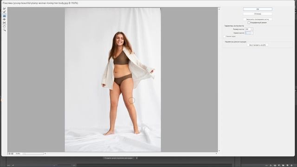Select the Hand tool in Liquify

click(4, 26)
